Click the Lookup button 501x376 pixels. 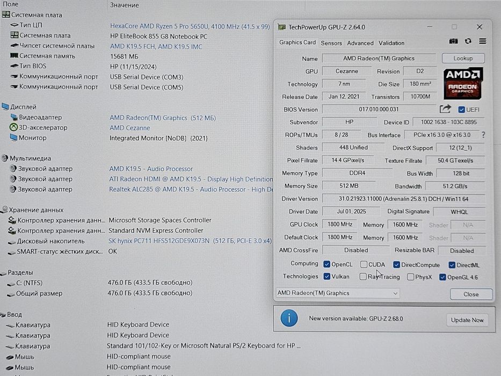point(463,58)
